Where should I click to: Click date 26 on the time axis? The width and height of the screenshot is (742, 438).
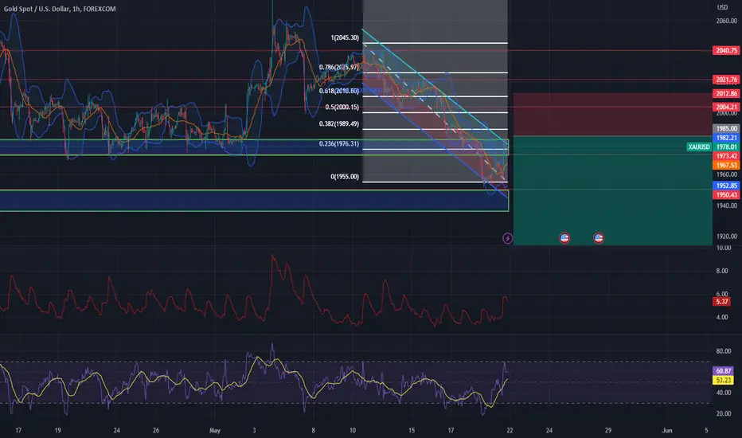coord(156,430)
